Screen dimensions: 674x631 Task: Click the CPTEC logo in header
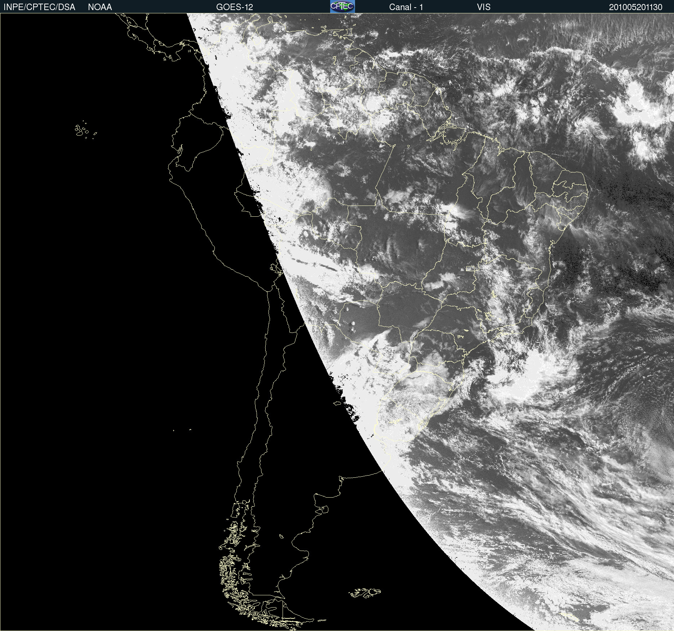pyautogui.click(x=342, y=6)
